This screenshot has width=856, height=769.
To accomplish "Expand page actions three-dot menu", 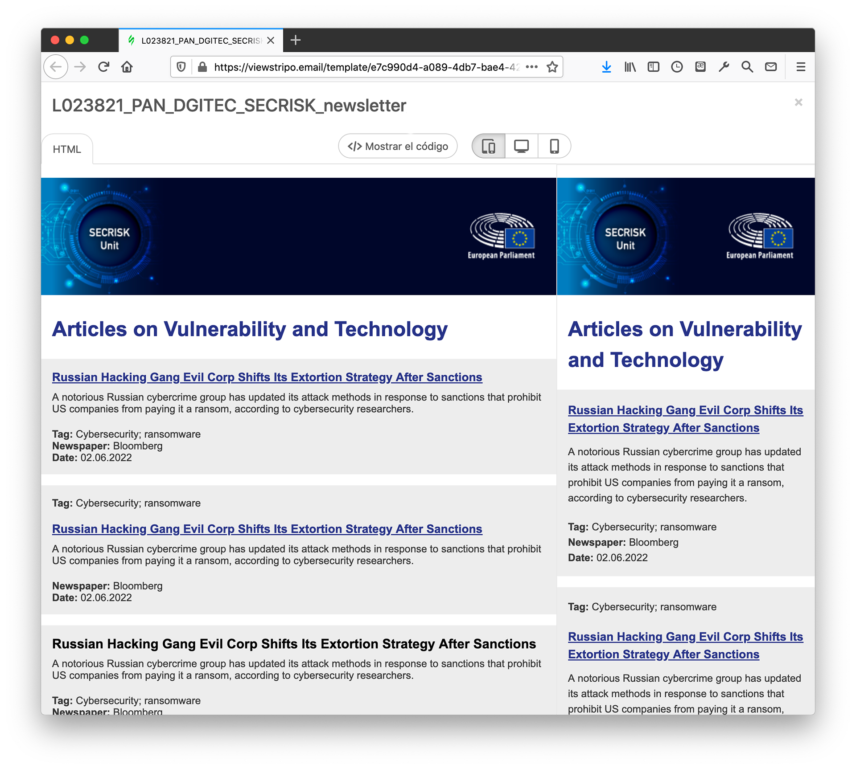I will click(x=531, y=67).
